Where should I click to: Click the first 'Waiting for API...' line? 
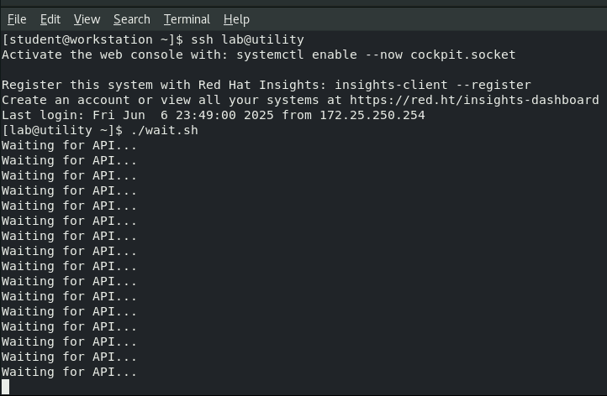(x=69, y=145)
